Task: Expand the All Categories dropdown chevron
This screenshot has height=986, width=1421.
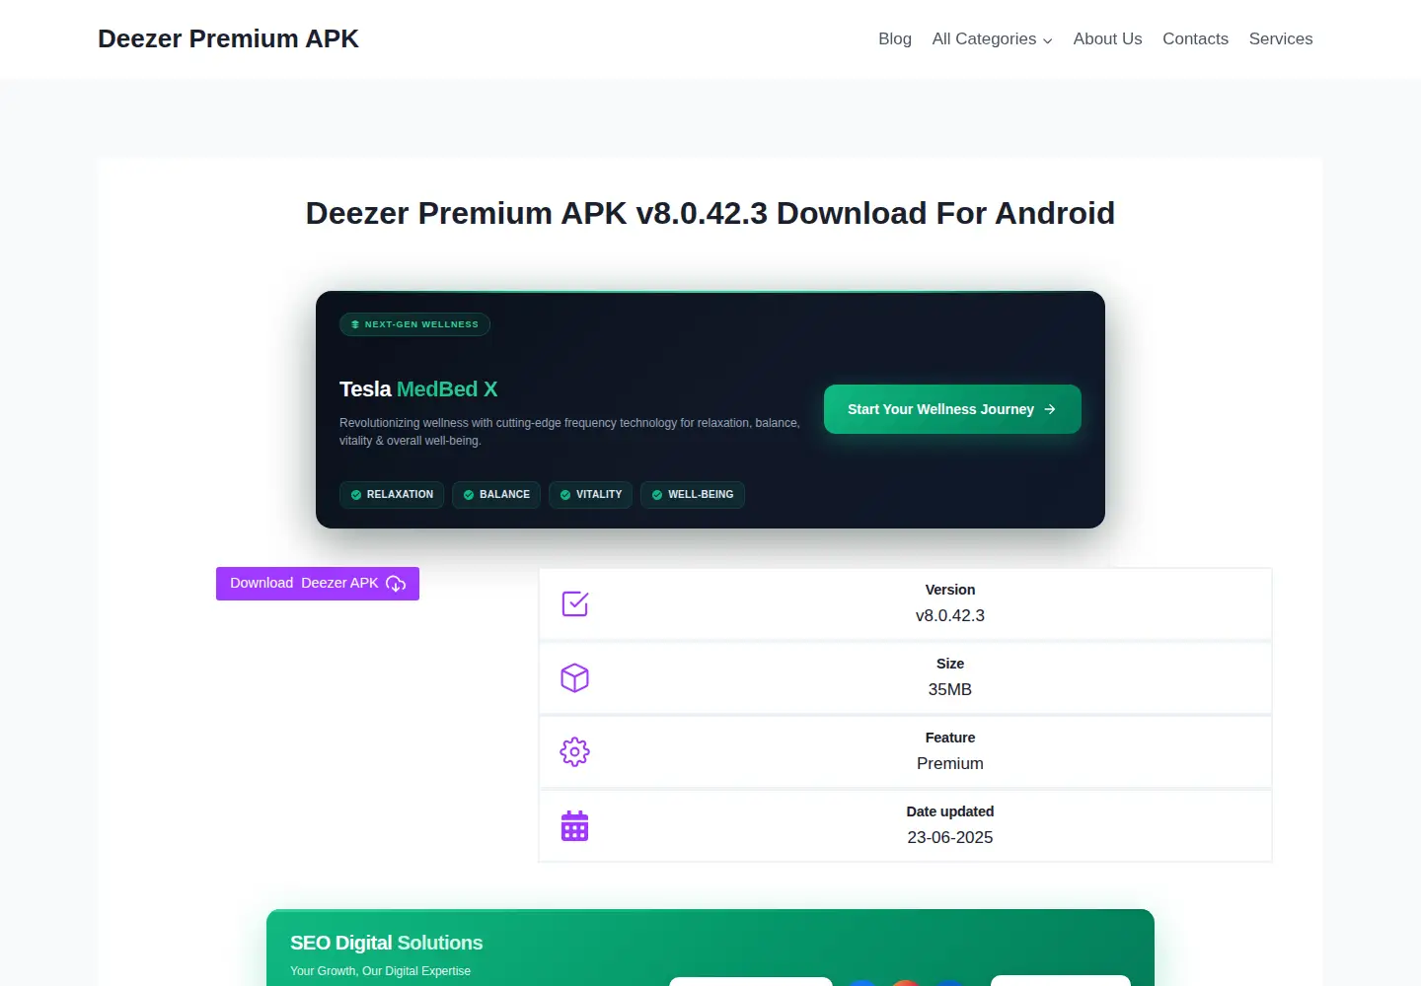Action: (1048, 40)
